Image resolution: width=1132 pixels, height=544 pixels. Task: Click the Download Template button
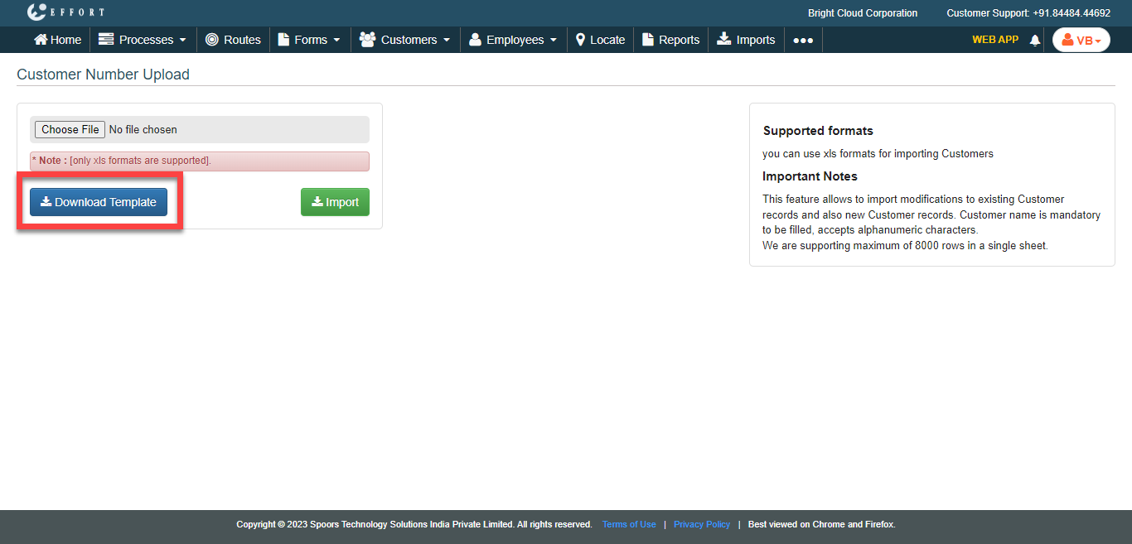tap(99, 202)
